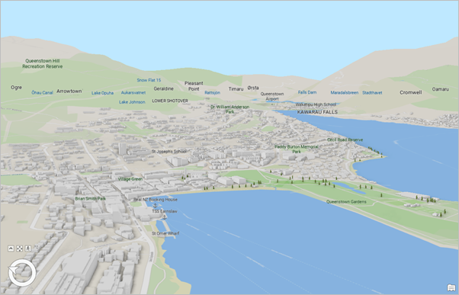Click the Real NZ Booking House label
459x295 pixels.
pyautogui.click(x=156, y=199)
